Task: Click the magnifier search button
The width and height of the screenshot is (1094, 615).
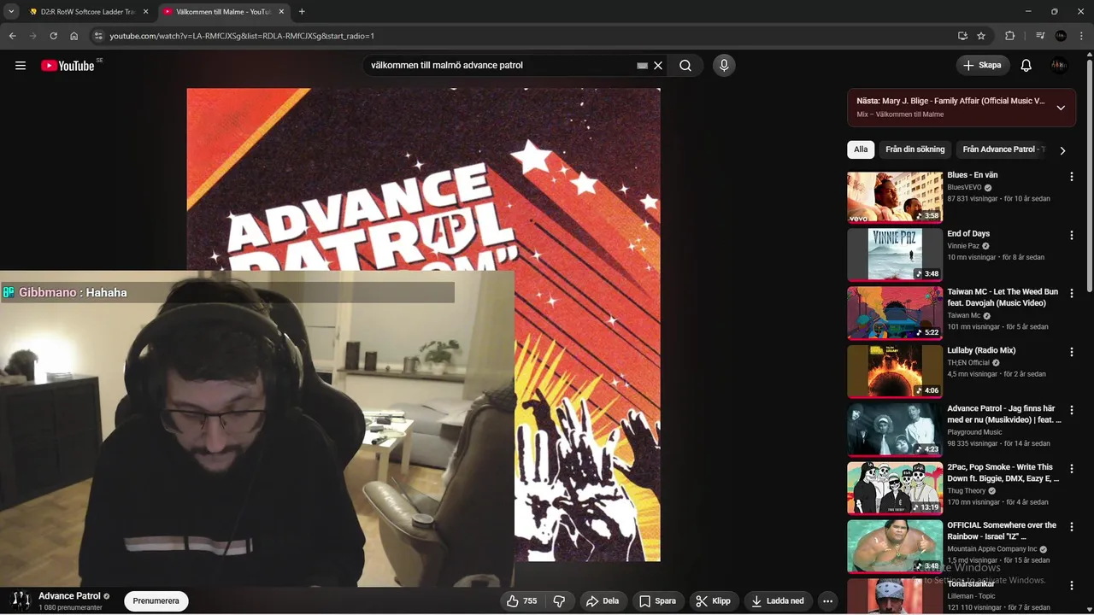Action: click(685, 66)
